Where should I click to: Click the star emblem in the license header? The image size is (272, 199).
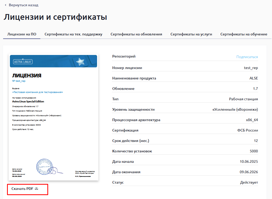point(80,62)
